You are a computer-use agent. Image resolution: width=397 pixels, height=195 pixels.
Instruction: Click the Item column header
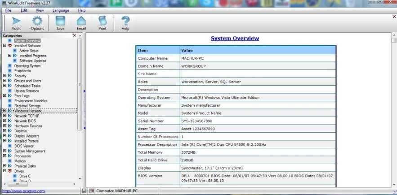click(158, 51)
